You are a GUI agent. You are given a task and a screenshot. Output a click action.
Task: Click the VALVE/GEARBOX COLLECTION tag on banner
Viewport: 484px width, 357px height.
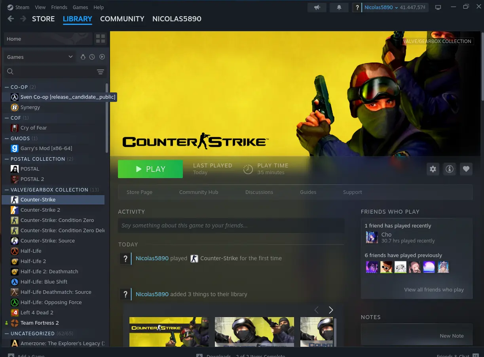(x=437, y=41)
